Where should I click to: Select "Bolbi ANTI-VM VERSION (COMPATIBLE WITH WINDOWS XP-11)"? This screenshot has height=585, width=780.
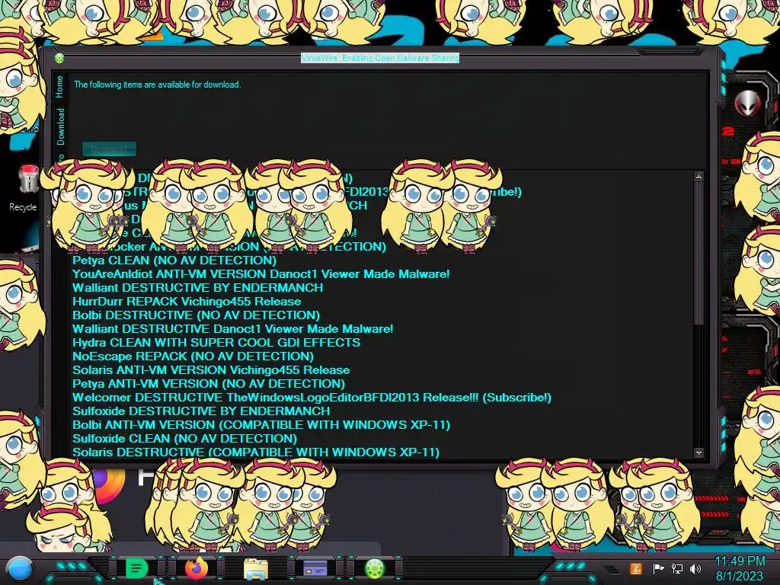coord(261,425)
